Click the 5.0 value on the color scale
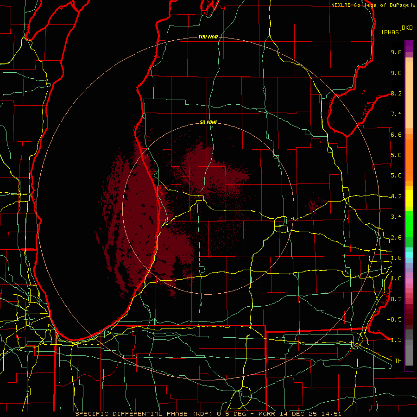 396,176
